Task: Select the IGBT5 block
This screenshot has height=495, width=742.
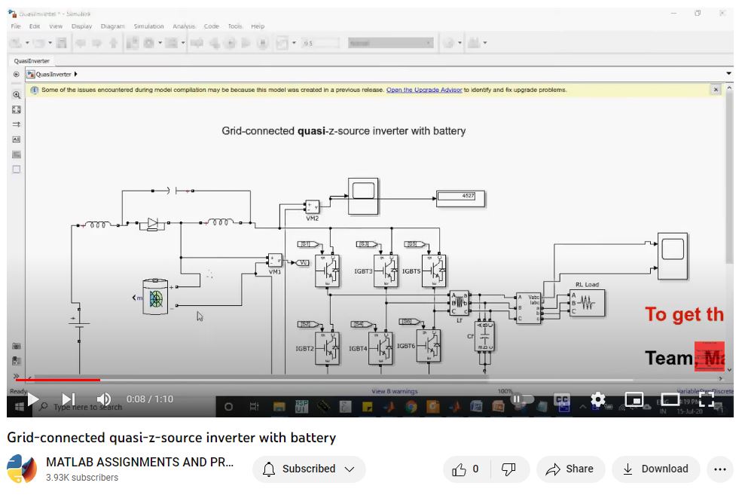Action: [433, 270]
